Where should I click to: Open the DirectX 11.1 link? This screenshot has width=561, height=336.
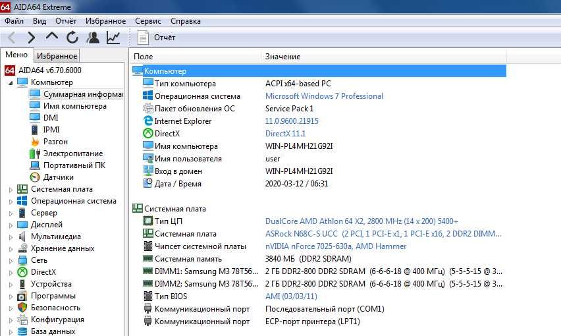[286, 134]
